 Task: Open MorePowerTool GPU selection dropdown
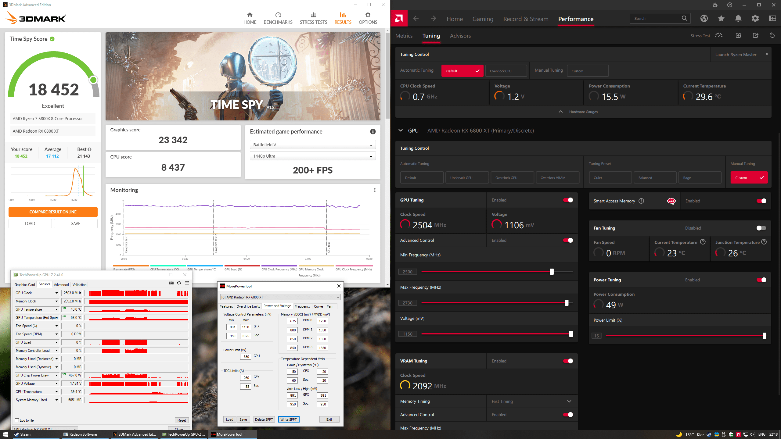click(280, 297)
